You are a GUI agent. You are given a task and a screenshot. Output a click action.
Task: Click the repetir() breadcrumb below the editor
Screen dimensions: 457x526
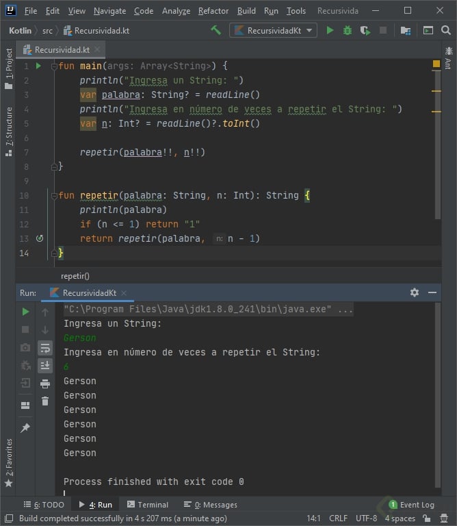tap(75, 276)
